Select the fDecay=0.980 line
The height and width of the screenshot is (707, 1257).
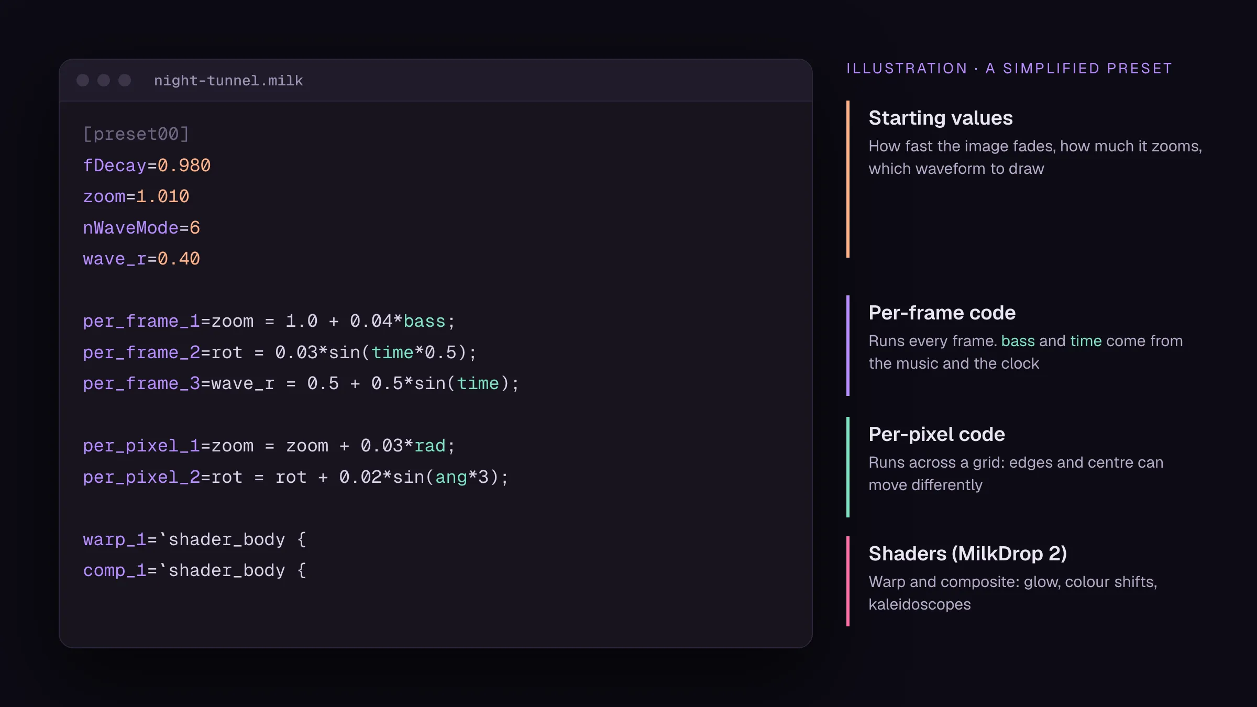point(147,165)
